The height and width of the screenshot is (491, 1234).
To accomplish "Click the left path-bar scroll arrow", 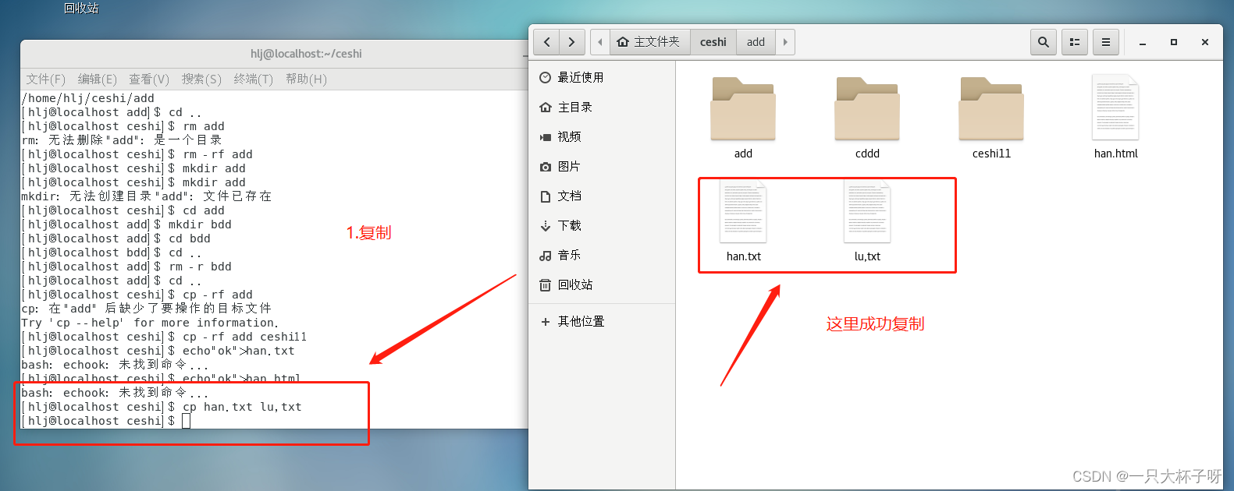I will [600, 42].
